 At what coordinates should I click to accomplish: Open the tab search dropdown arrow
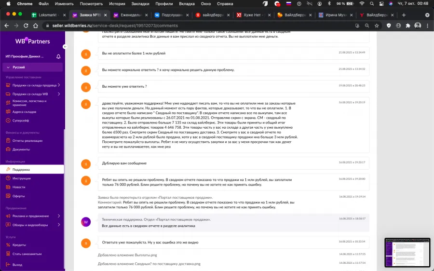pyautogui.click(x=427, y=15)
